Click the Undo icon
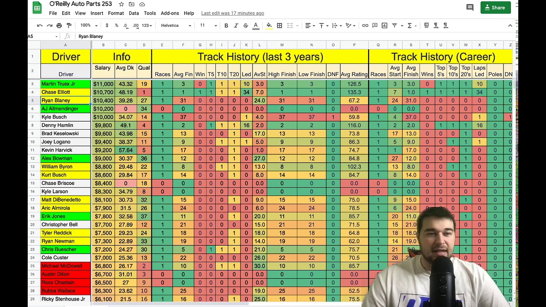 click(x=40, y=26)
